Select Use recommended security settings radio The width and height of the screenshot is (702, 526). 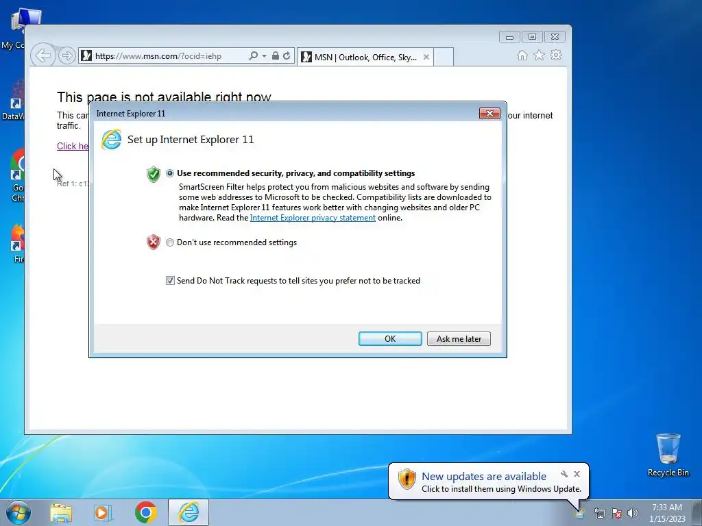click(170, 173)
